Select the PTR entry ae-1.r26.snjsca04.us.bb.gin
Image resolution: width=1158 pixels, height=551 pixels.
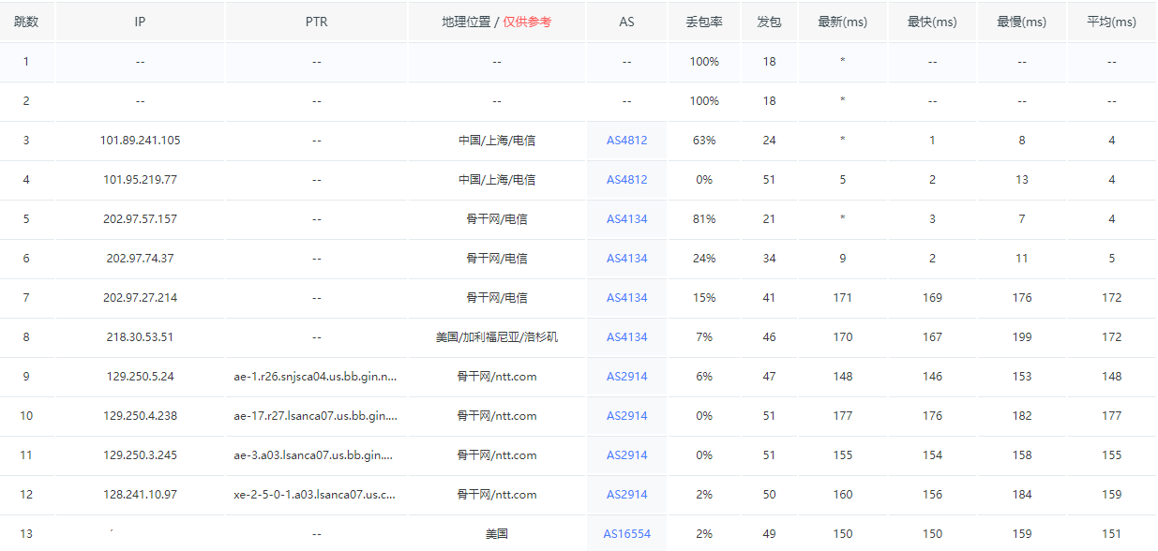point(315,377)
